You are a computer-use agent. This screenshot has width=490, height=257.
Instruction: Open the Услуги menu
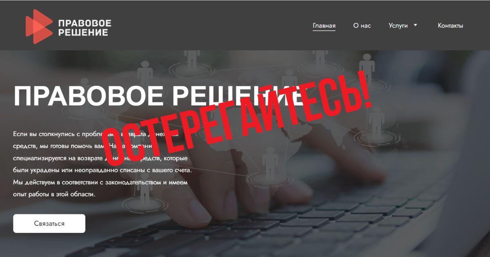click(x=398, y=26)
